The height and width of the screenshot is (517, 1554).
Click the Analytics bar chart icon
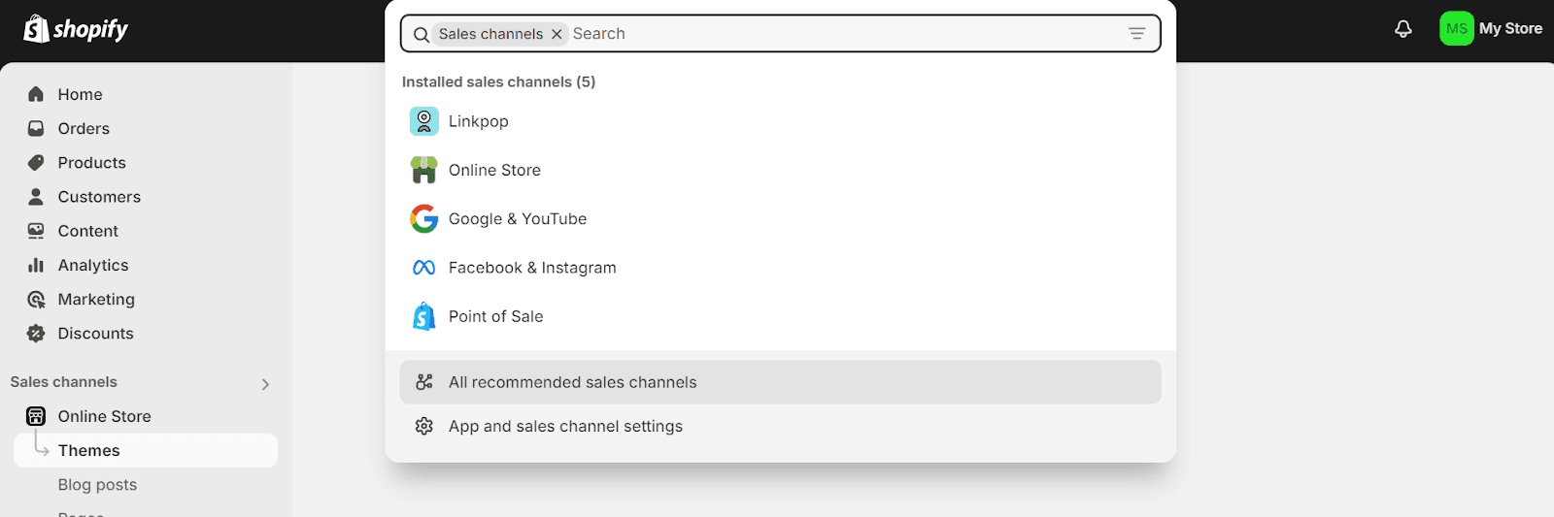[36, 265]
